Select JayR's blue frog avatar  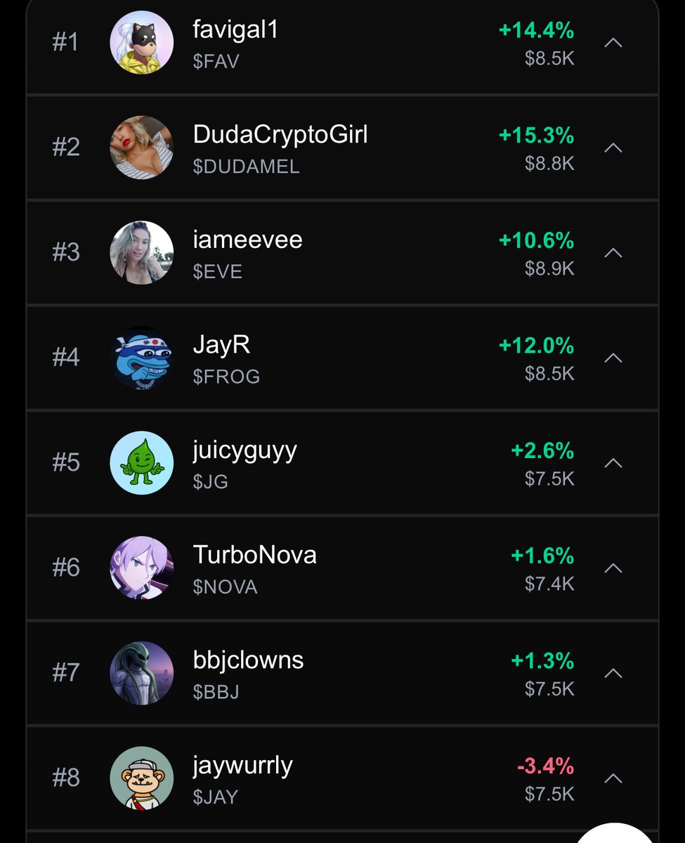pos(141,358)
